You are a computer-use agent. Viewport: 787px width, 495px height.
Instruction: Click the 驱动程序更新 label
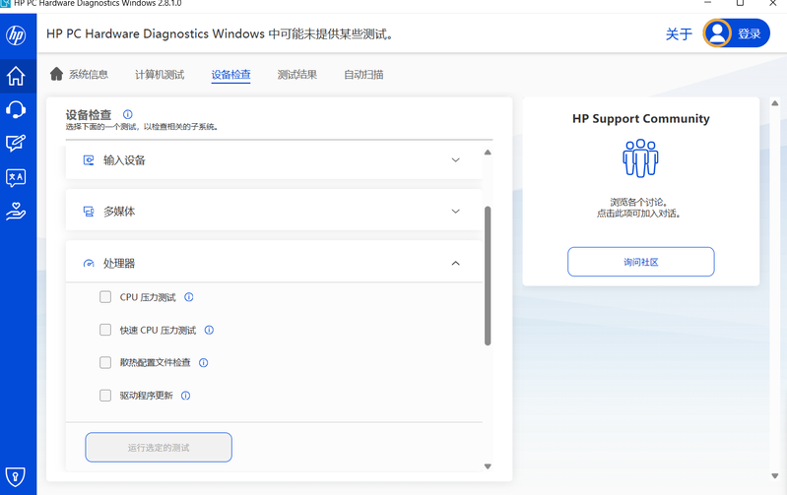(146, 396)
